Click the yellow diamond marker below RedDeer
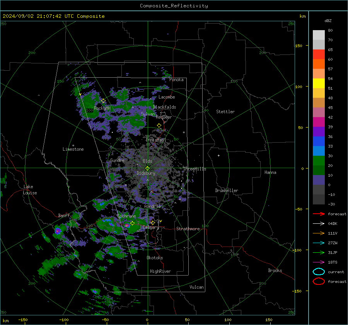The image size is (348, 325). pyautogui.click(x=159, y=126)
